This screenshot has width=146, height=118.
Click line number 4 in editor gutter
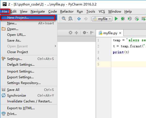98,58
